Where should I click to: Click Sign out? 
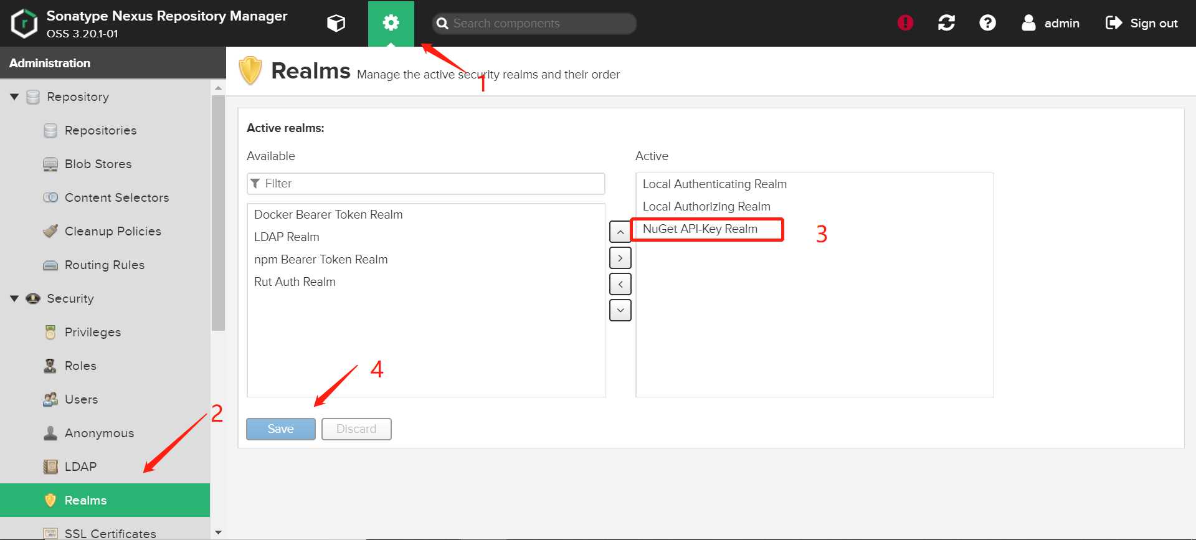point(1141,23)
